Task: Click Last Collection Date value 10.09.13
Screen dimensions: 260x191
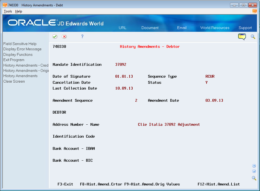Action: click(x=124, y=88)
